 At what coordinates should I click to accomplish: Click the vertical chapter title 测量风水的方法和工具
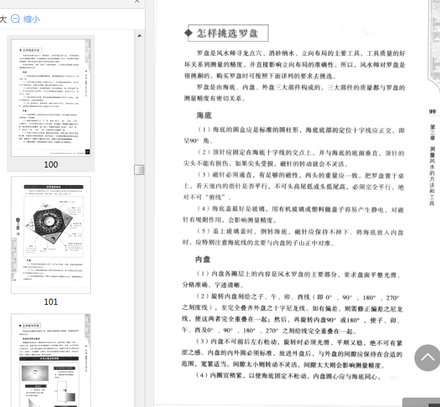(432, 176)
